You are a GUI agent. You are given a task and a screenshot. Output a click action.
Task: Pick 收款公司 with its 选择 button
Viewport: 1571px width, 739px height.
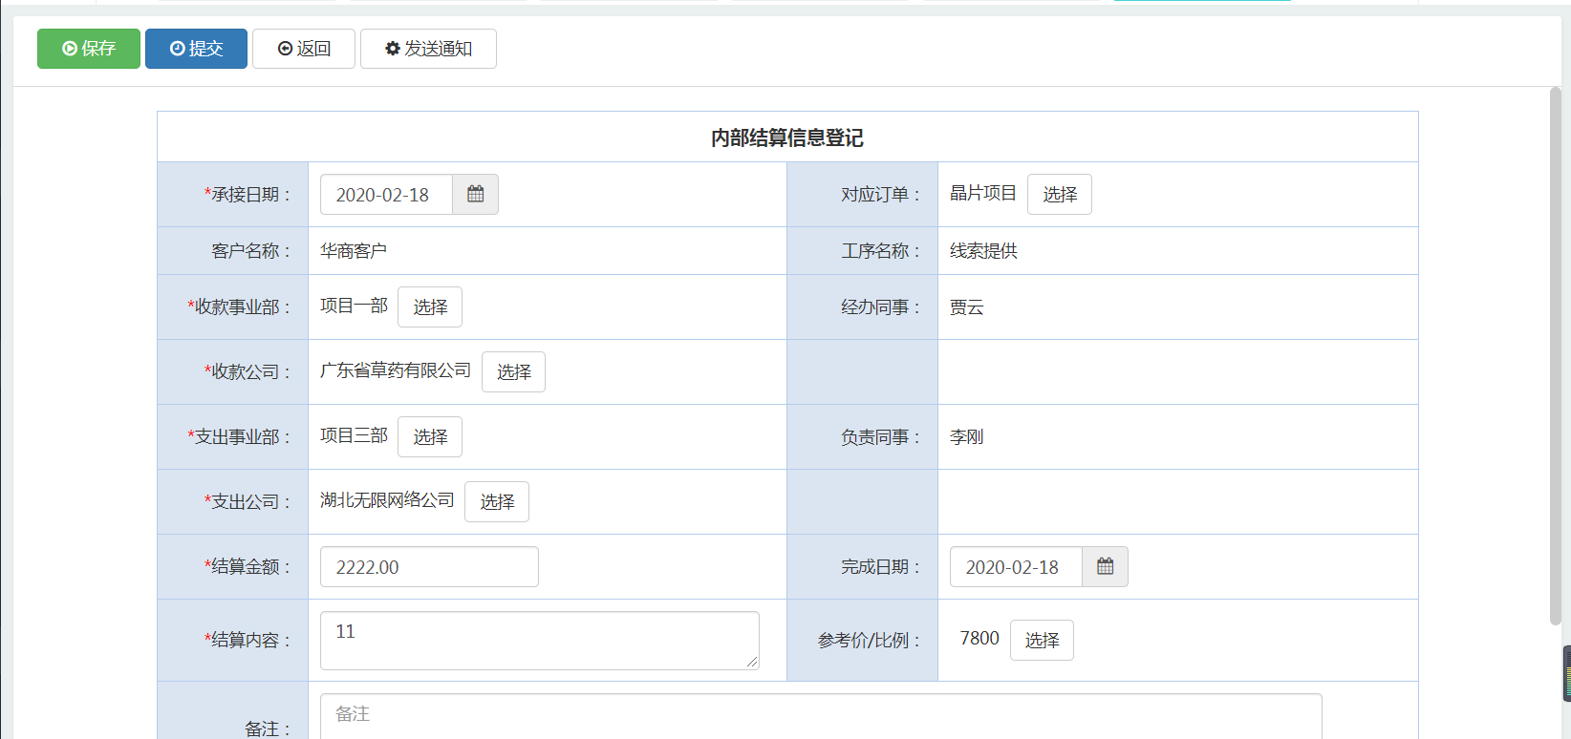coord(513,372)
